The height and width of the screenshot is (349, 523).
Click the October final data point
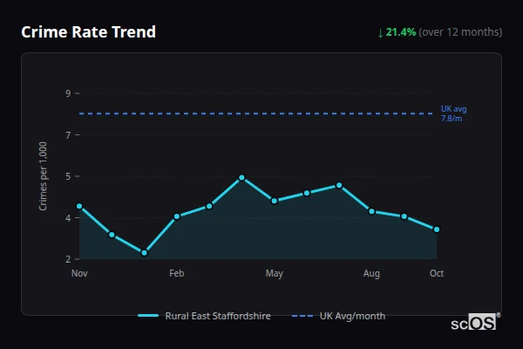[437, 229]
